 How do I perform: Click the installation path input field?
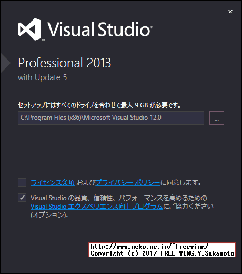(x=111, y=118)
